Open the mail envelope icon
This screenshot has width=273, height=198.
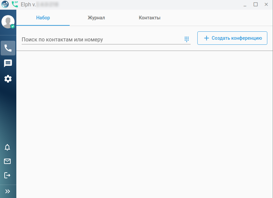(7, 161)
